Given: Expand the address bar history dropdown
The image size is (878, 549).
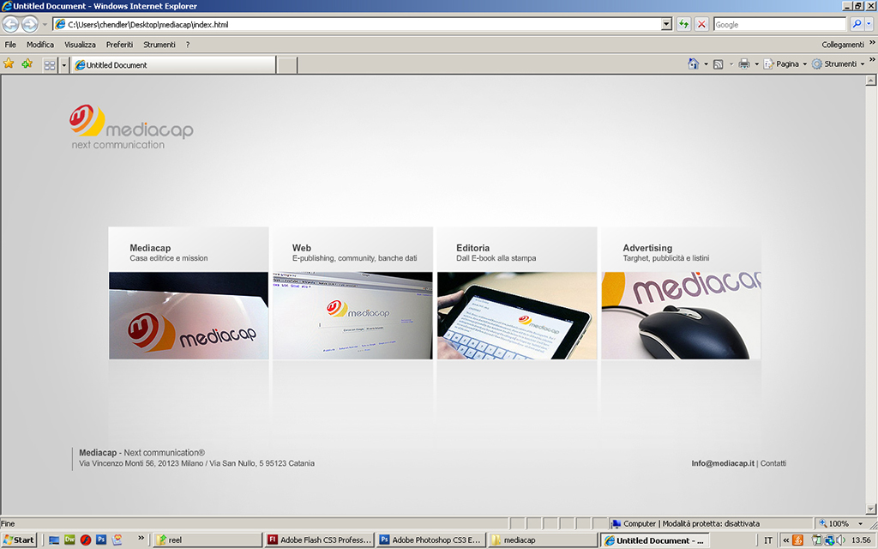Looking at the screenshot, I should (x=666, y=25).
